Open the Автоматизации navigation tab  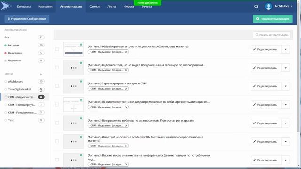point(71,7)
